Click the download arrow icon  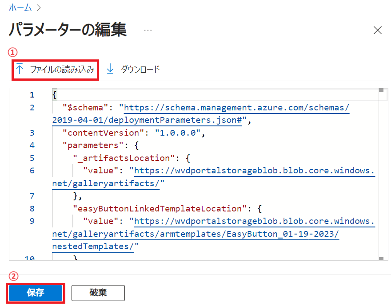[x=110, y=69]
